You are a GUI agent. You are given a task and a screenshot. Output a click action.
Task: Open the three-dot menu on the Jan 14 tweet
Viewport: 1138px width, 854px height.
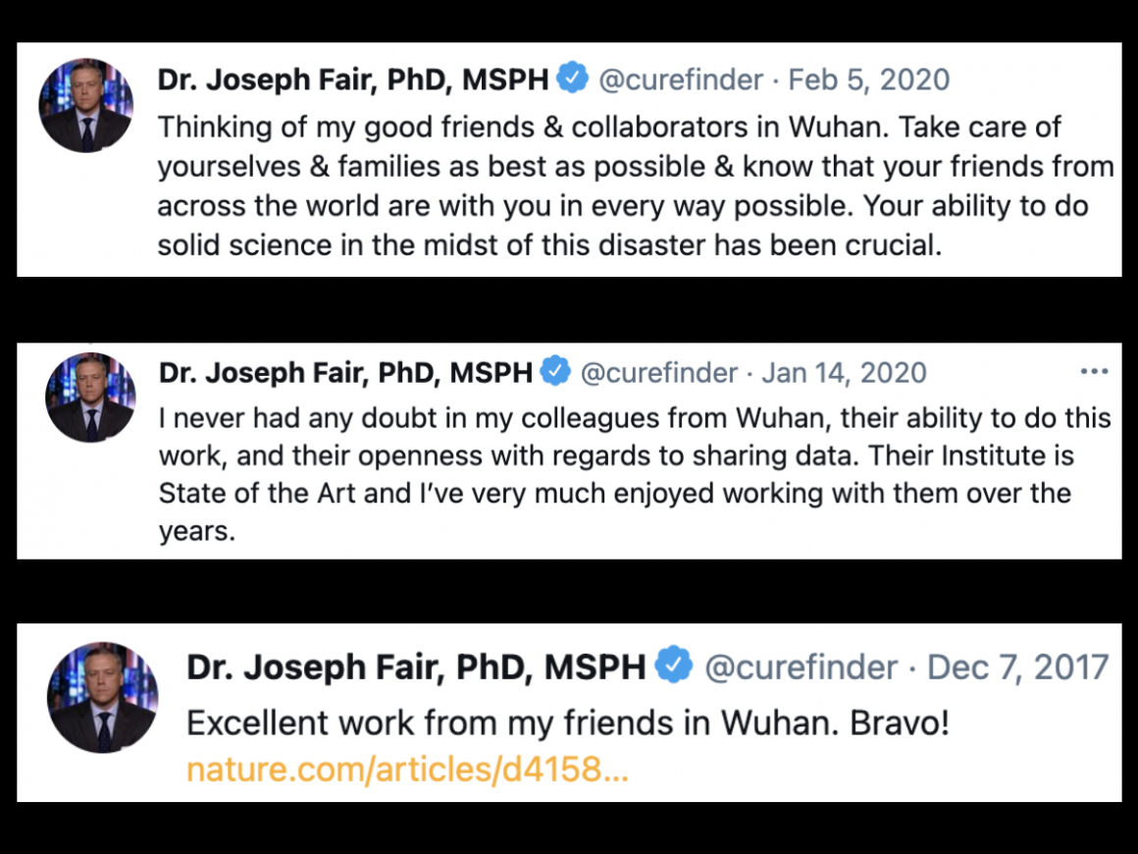pos(1093,372)
